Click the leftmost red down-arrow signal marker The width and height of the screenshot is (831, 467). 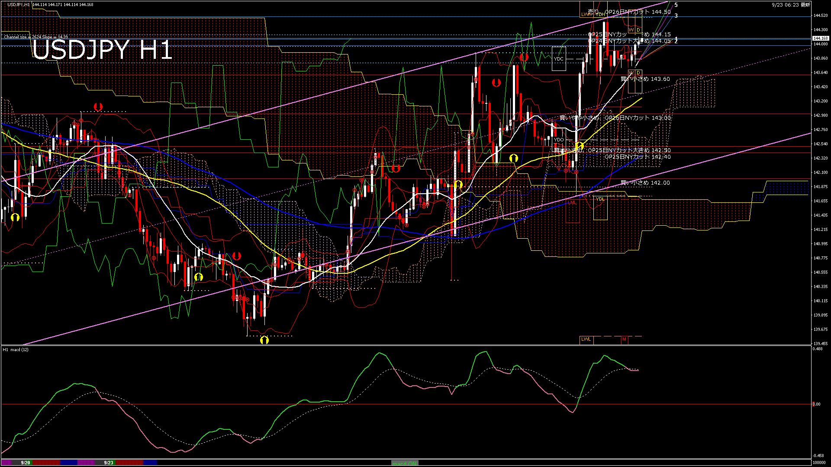(98, 106)
